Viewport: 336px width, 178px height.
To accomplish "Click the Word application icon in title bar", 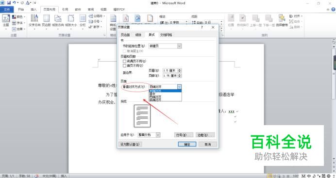I will click(x=2, y=3).
